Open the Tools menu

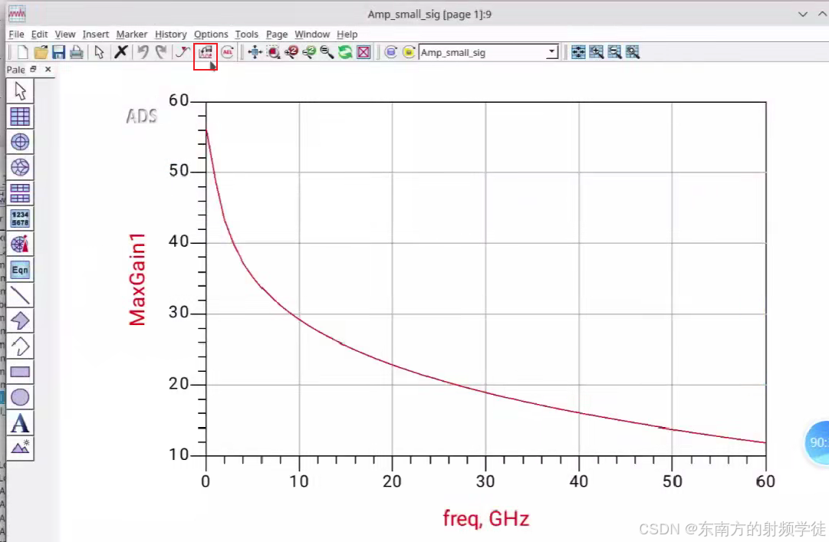pos(247,34)
